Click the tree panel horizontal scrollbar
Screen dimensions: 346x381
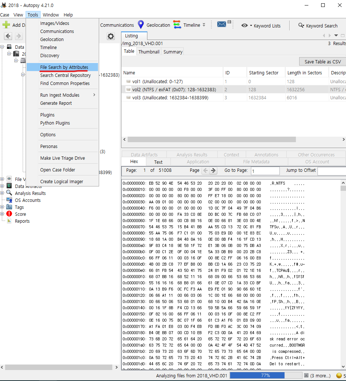tap(59, 367)
